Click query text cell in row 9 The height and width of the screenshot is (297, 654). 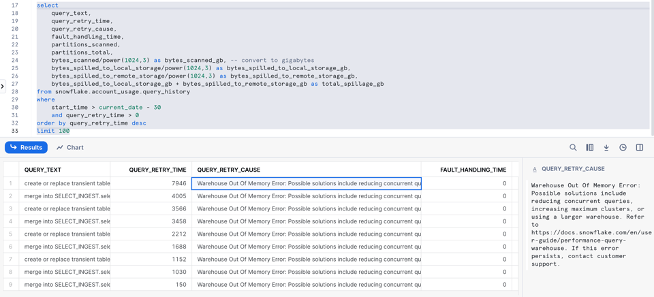[65, 285]
